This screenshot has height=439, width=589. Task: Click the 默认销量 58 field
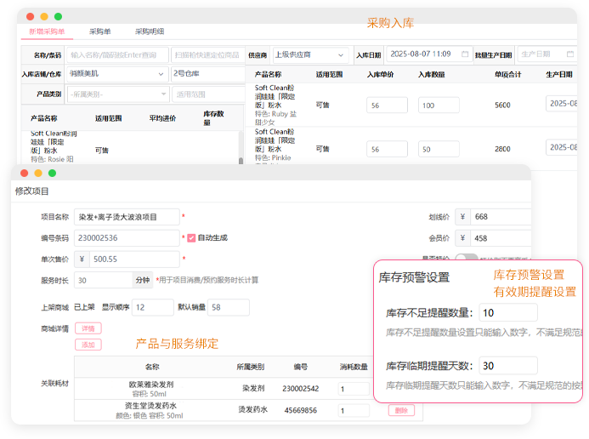(x=229, y=307)
